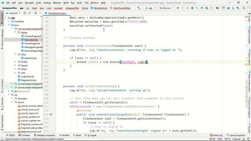251x141 pixels.
Task: Click the editor vertical scrollbar thumb
Action: pyautogui.click(x=246, y=94)
